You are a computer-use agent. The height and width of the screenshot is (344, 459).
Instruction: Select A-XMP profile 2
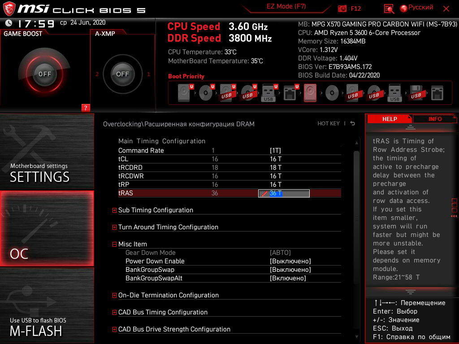pos(97,74)
